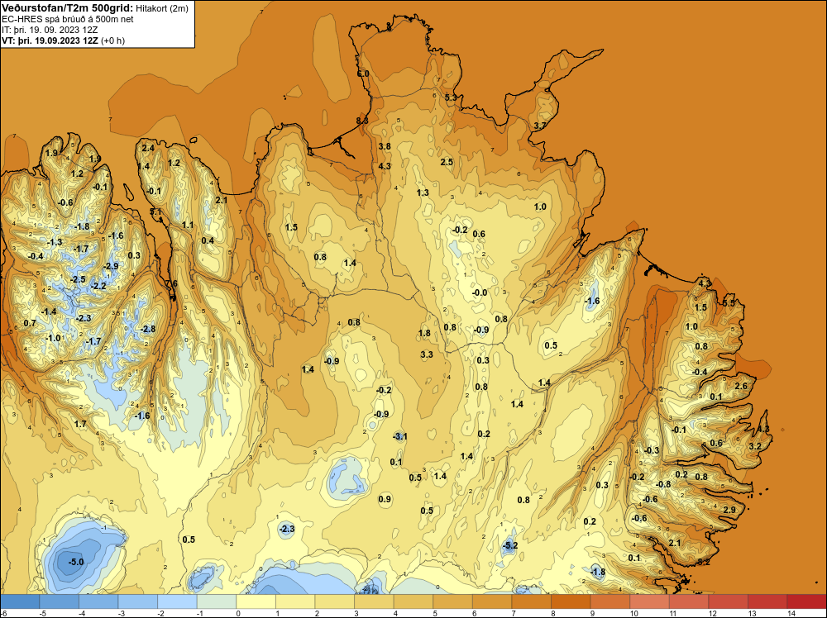
Task: Click the 2.9 temperature value in Eastfjords
Action: pyautogui.click(x=729, y=510)
